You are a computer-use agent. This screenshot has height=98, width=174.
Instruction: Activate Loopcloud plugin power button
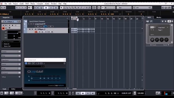(26, 63)
